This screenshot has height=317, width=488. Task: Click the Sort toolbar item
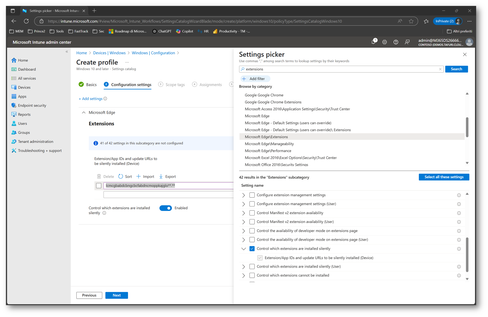[x=125, y=177]
